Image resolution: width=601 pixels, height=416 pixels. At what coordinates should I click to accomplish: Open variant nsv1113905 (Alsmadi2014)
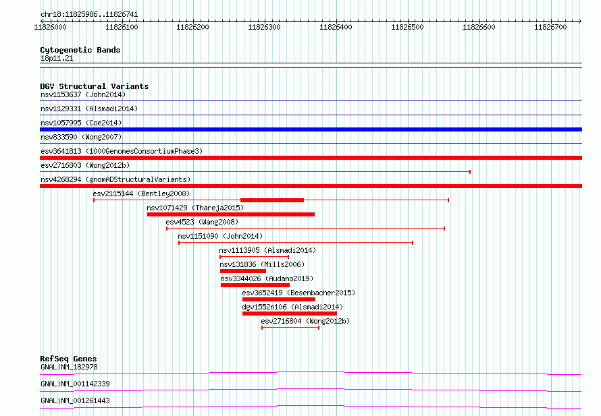pyautogui.click(x=267, y=250)
